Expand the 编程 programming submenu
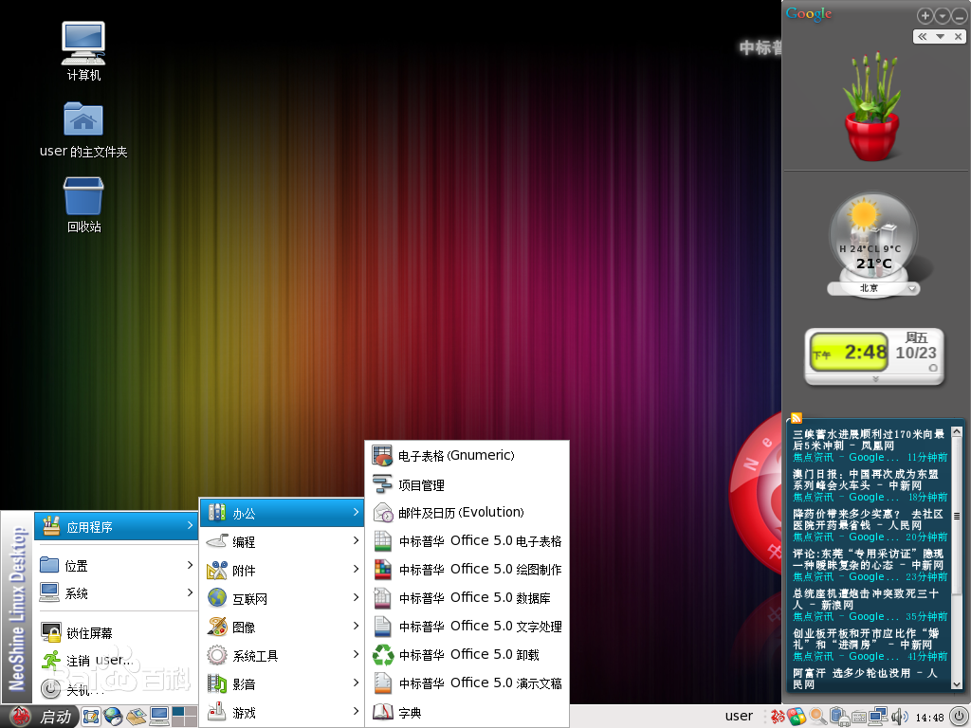The image size is (971, 728). point(282,541)
